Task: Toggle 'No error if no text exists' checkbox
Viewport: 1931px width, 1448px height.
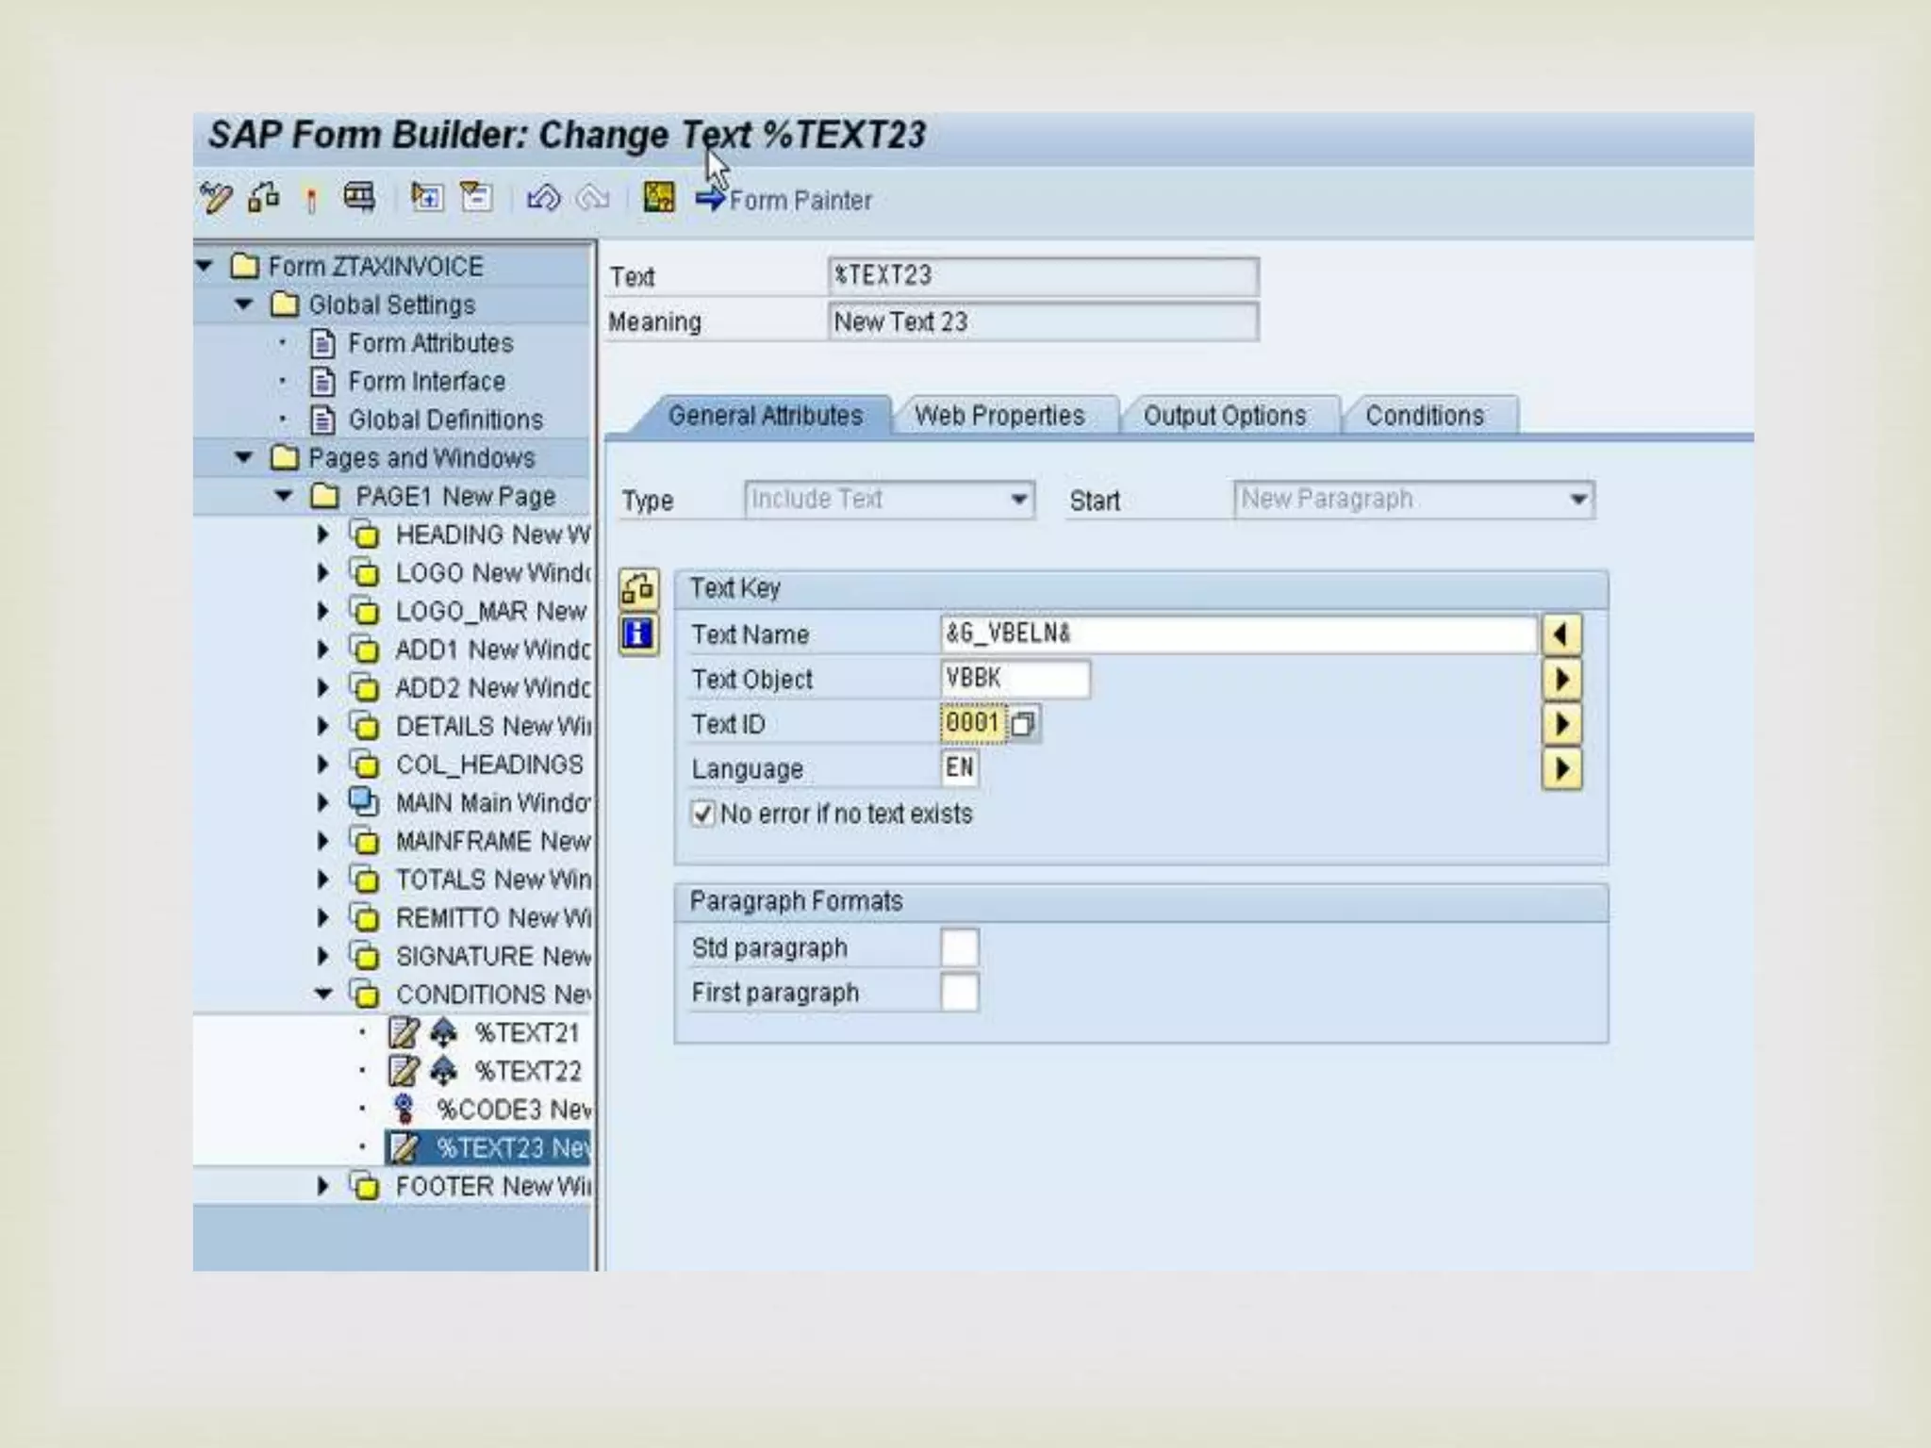Action: click(702, 814)
